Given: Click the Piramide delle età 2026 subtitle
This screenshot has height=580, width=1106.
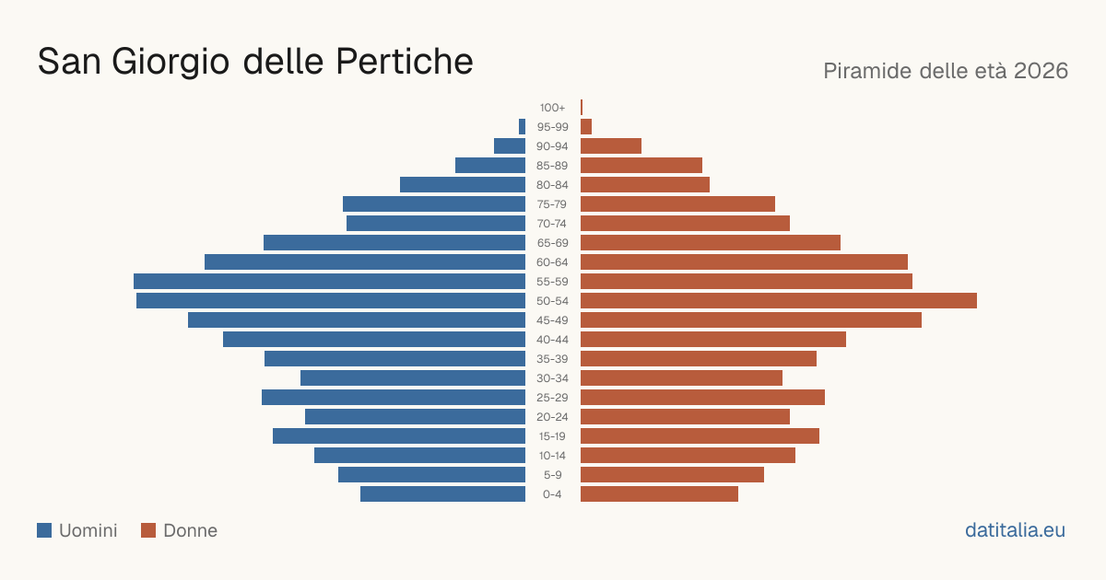Looking at the screenshot, I should pyautogui.click(x=946, y=71).
